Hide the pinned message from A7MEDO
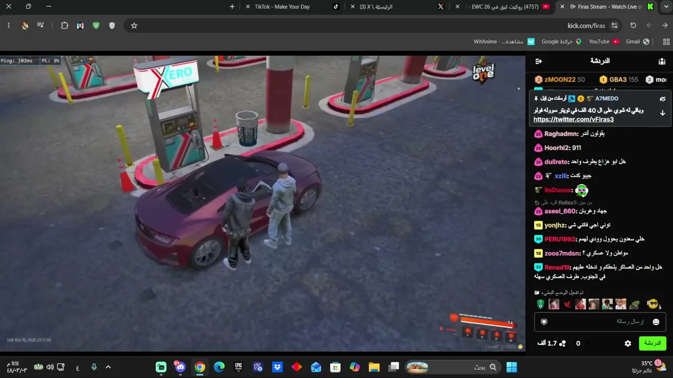This screenshot has height=378, width=673. pyautogui.click(x=662, y=99)
